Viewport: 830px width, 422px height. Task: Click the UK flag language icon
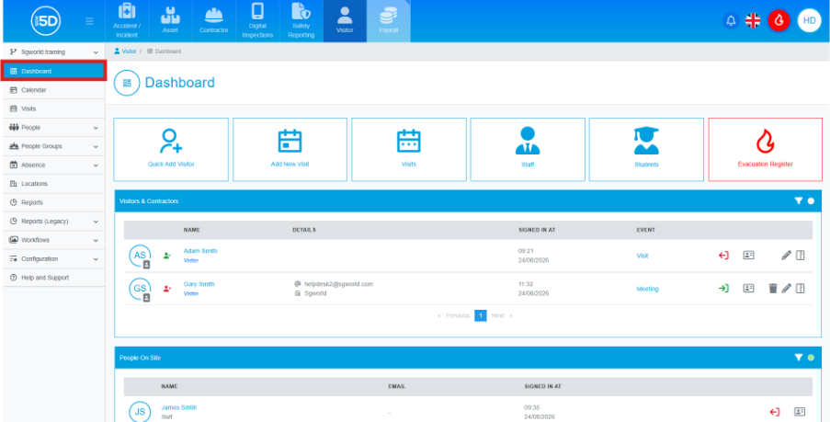753,20
